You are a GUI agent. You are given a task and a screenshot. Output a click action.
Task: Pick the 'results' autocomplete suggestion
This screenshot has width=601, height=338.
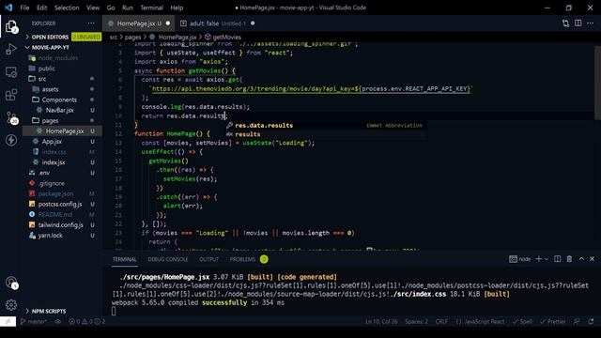point(325,134)
